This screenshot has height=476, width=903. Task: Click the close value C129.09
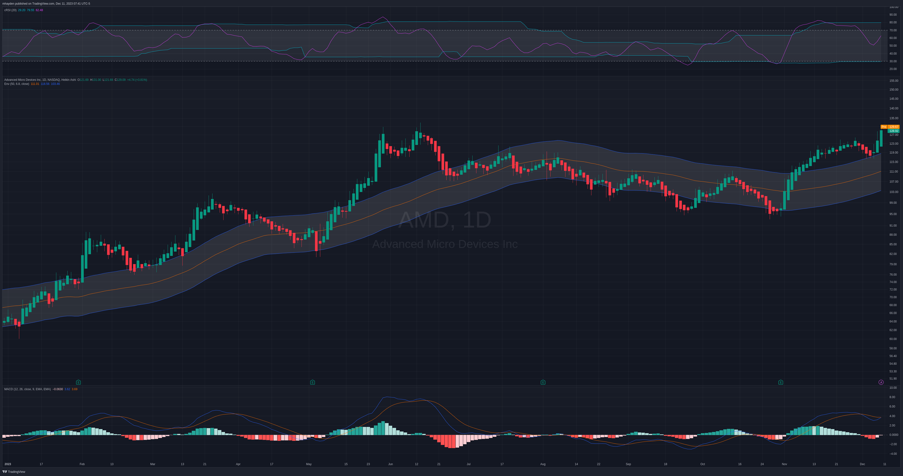coord(120,80)
